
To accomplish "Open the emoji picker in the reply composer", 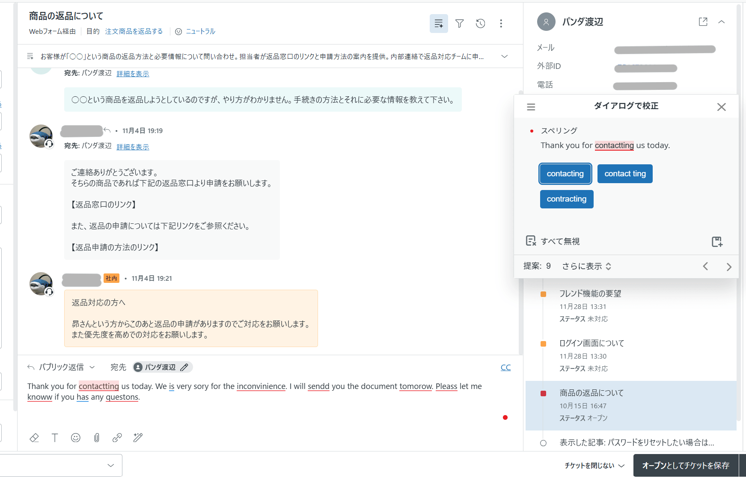I will [x=76, y=437].
